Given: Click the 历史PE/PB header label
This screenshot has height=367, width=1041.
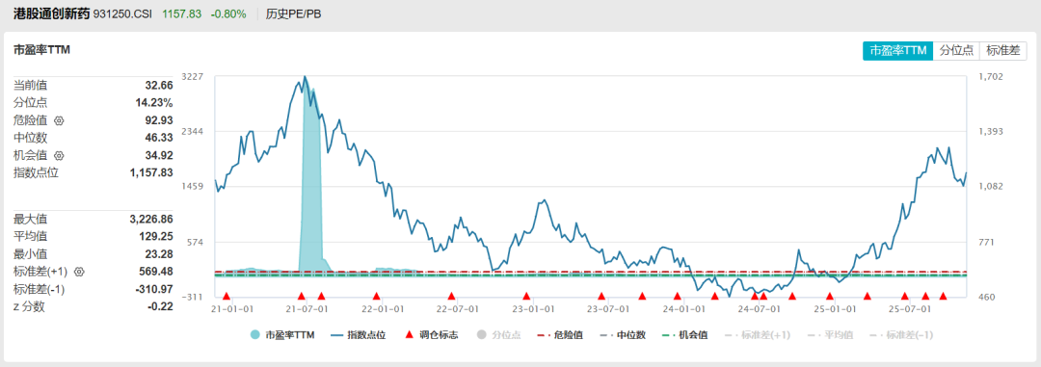Looking at the screenshot, I should (x=293, y=13).
